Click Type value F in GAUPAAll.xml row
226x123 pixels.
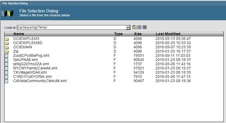(115, 60)
